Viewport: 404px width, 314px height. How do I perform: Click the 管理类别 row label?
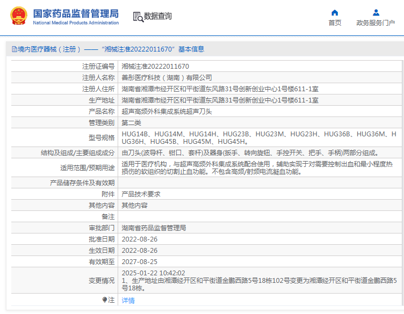point(102,123)
